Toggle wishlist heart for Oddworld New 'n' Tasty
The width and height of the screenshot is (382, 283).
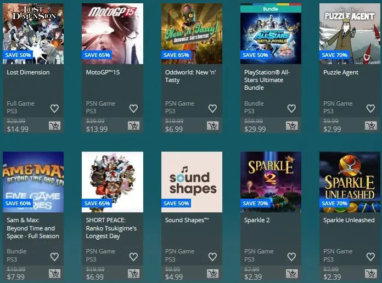click(213, 108)
